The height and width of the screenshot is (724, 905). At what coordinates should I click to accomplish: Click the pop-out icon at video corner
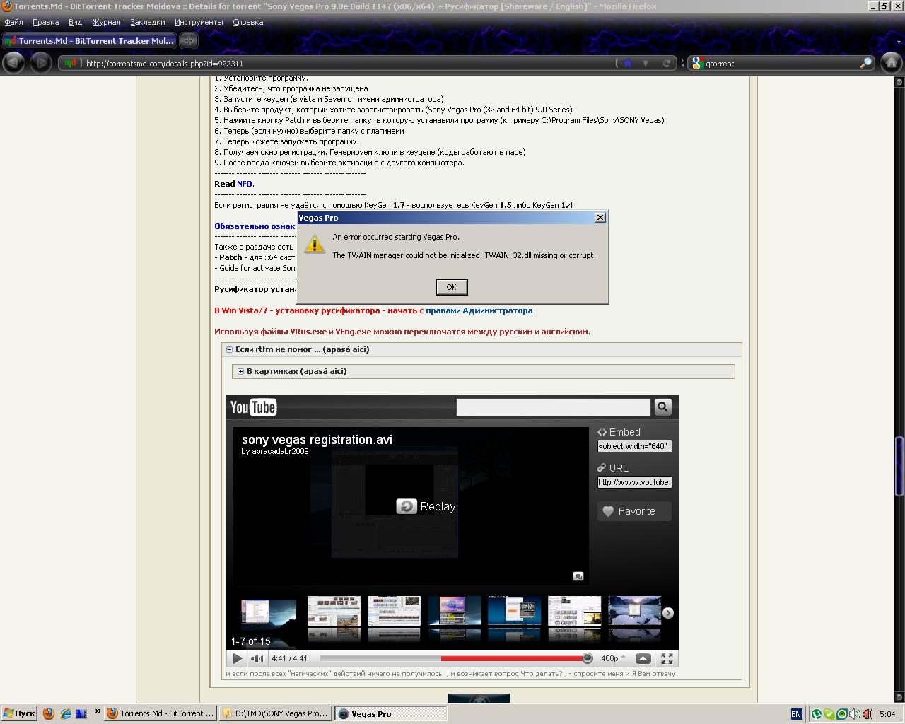[578, 576]
